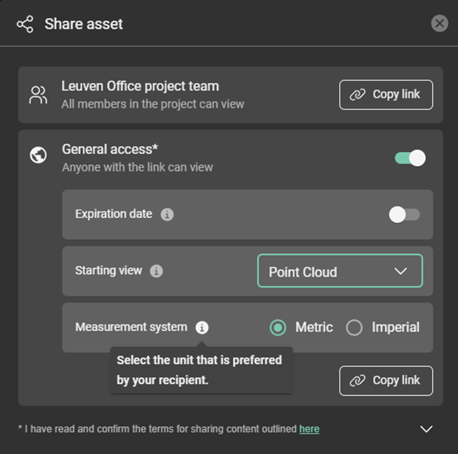
Task: Click the Measurement system info icon
Action: 202,328
